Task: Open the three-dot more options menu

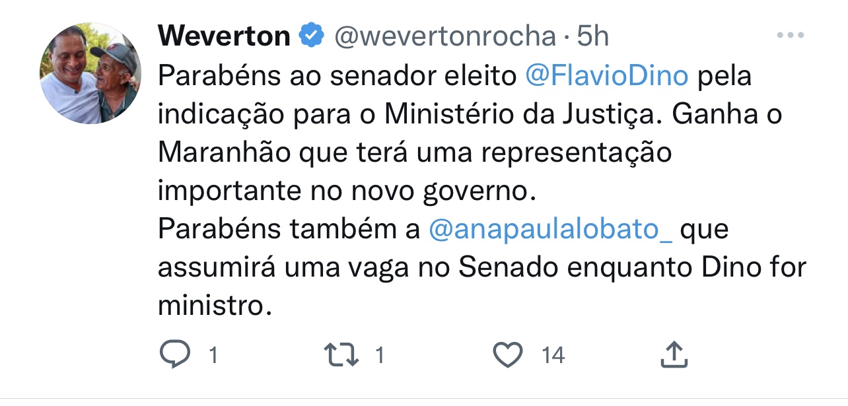Action: tap(790, 36)
